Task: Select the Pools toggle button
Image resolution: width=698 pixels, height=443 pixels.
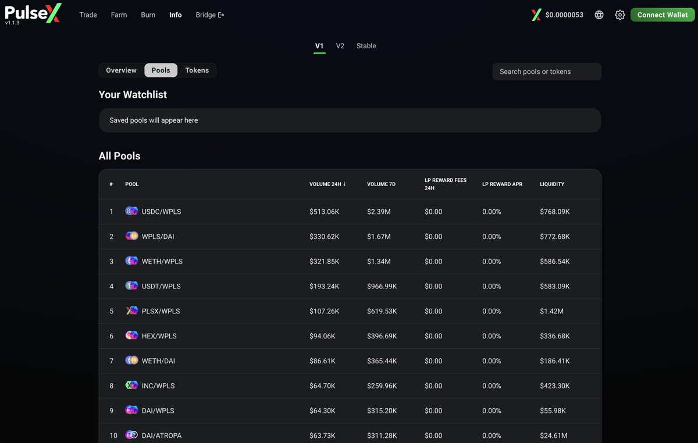Action: coord(161,70)
